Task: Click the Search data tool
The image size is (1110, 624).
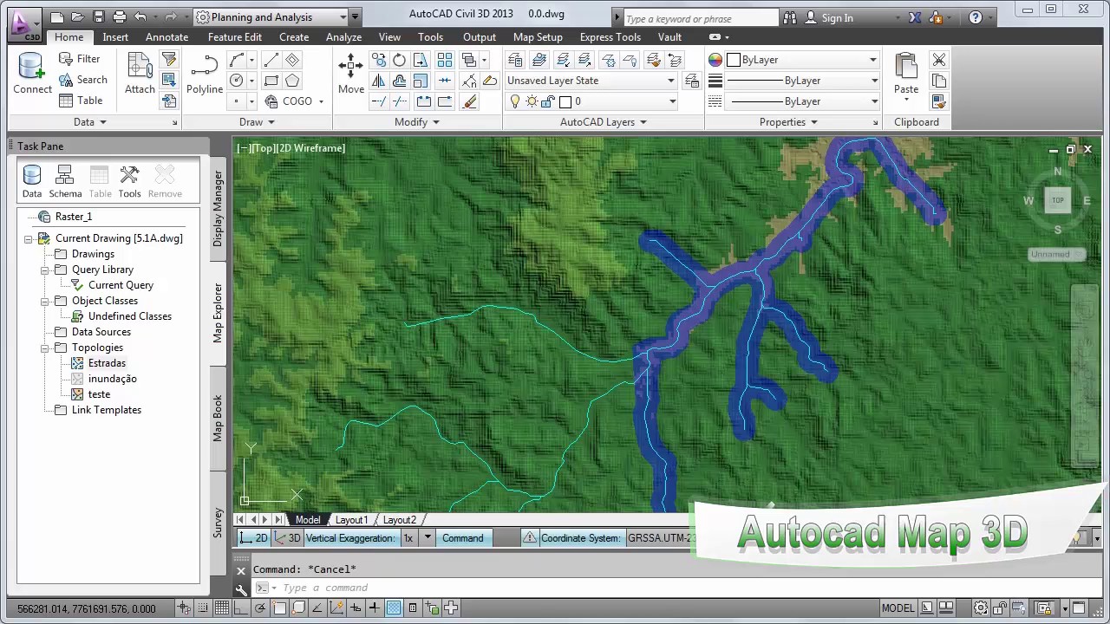Action: click(82, 80)
